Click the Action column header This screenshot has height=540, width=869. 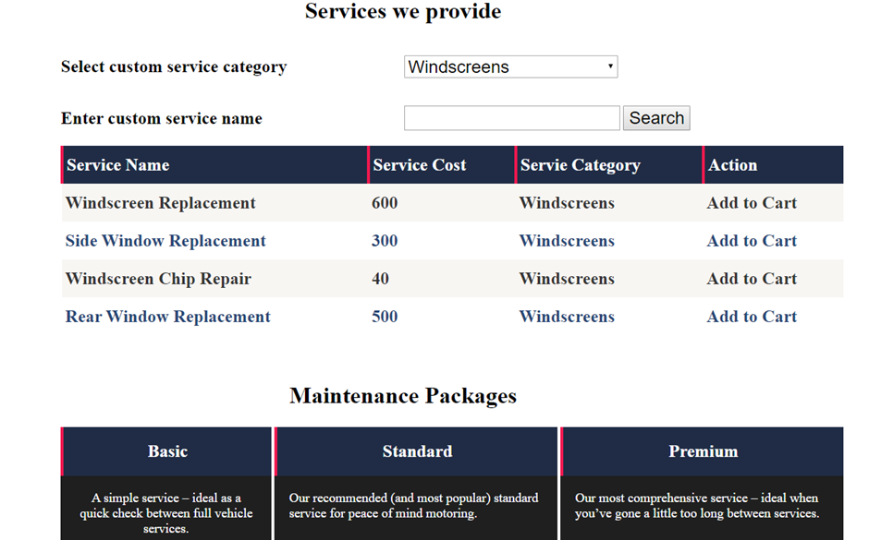coord(732,165)
